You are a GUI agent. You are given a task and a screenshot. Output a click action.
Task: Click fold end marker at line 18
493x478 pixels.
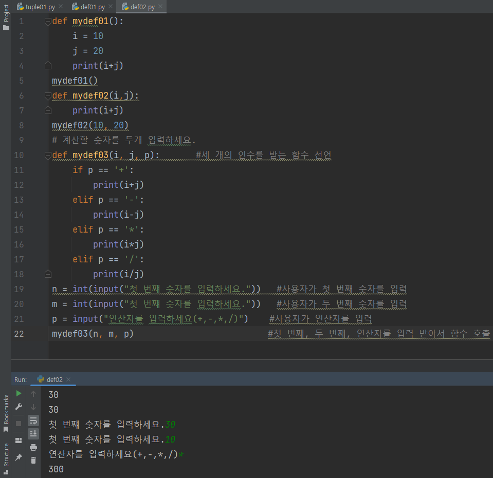[x=48, y=274]
